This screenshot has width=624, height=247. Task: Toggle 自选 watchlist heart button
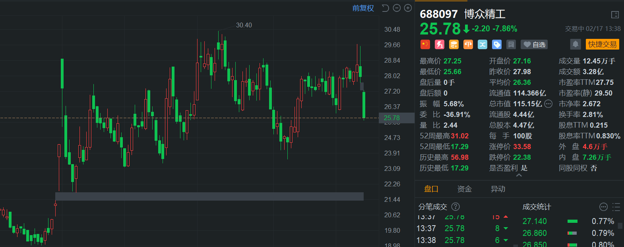pos(534,44)
